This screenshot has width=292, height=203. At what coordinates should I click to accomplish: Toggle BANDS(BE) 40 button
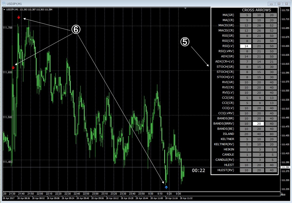271,129
